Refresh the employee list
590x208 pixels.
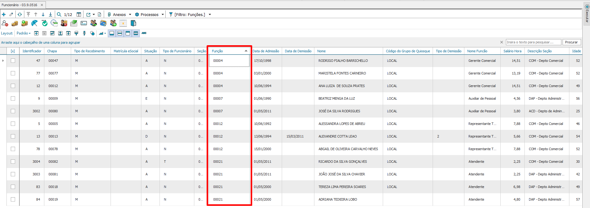(20, 14)
